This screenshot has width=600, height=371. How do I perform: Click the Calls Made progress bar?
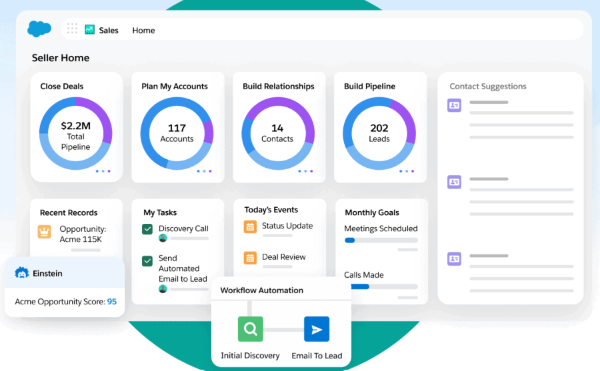pyautogui.click(x=384, y=286)
